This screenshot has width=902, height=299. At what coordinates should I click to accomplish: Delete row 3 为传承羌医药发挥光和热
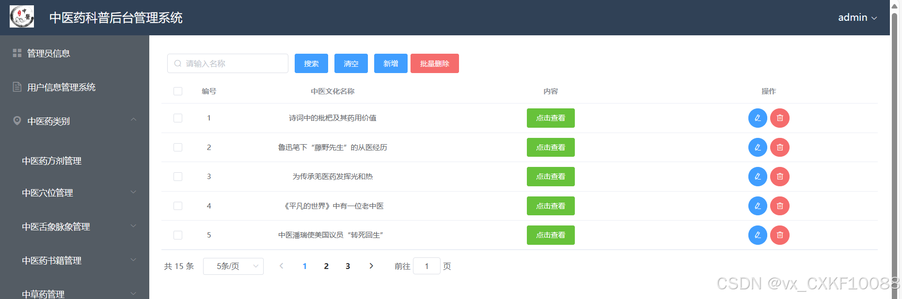780,177
